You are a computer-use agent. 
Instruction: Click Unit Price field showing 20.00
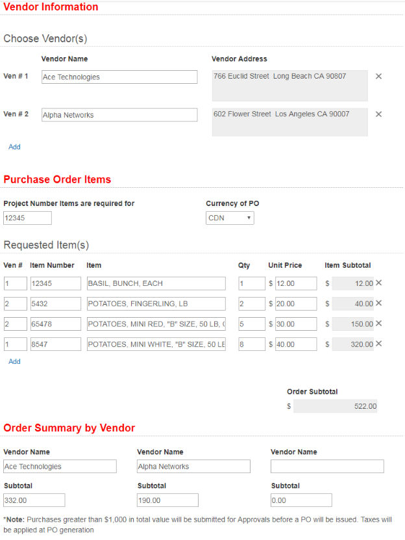coord(295,303)
